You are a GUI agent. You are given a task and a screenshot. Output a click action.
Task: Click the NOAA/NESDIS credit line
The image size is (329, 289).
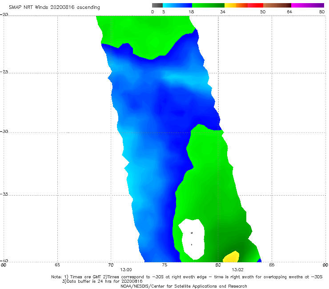[184, 286]
